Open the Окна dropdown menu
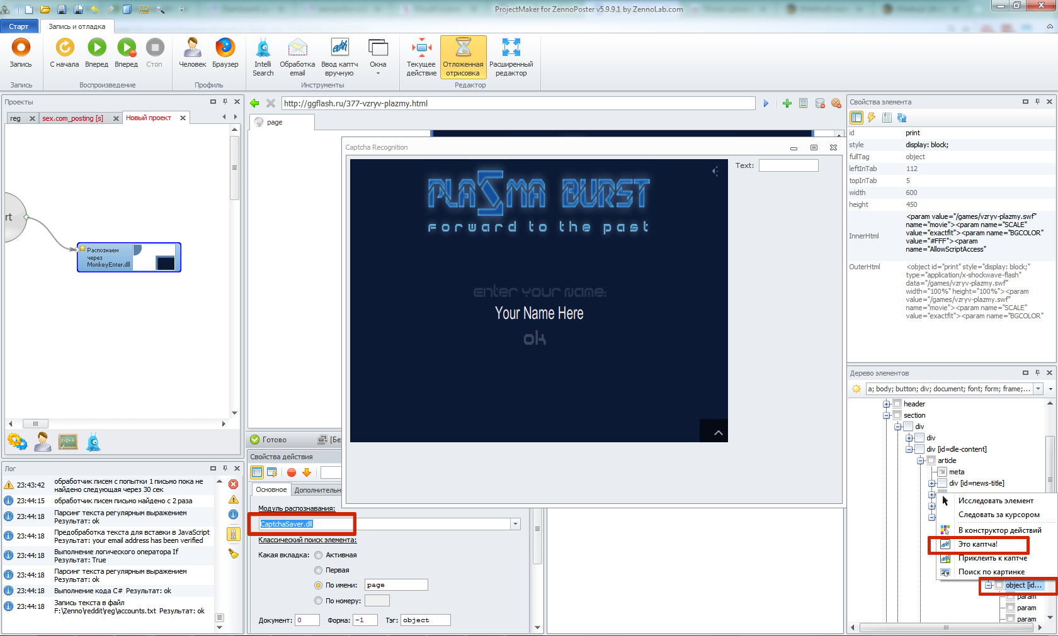Image resolution: width=1058 pixels, height=636 pixels. pos(378,57)
